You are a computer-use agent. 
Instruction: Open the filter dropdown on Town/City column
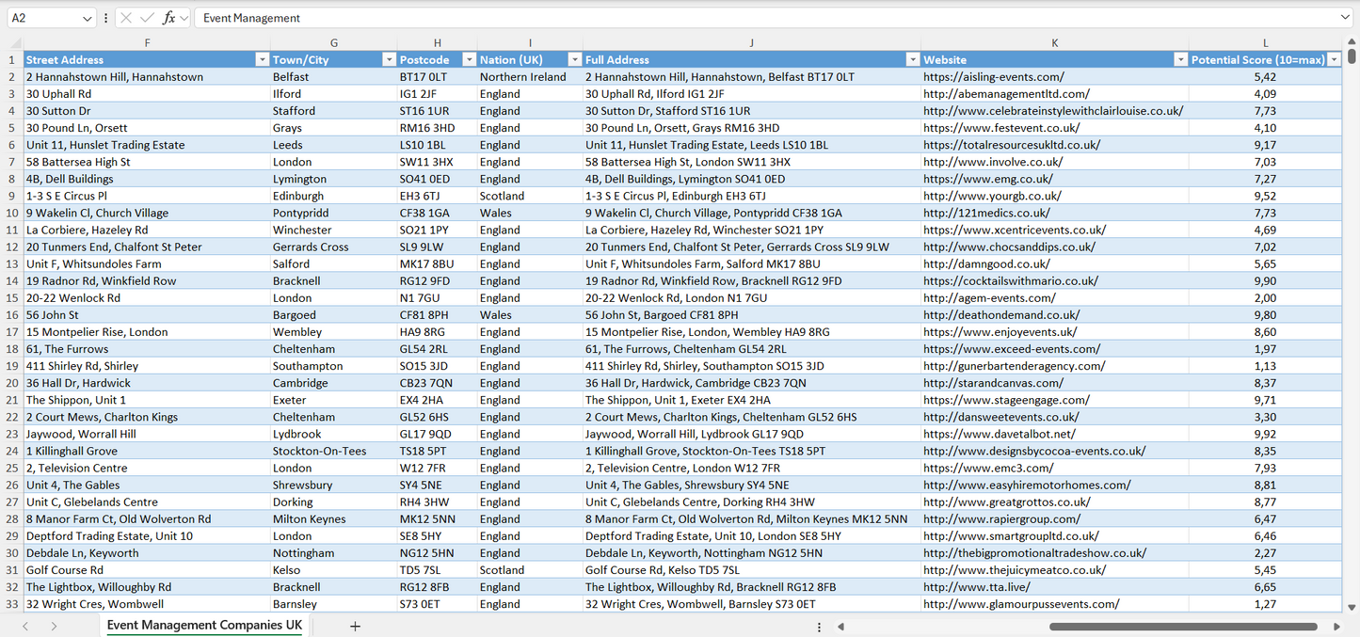(389, 58)
